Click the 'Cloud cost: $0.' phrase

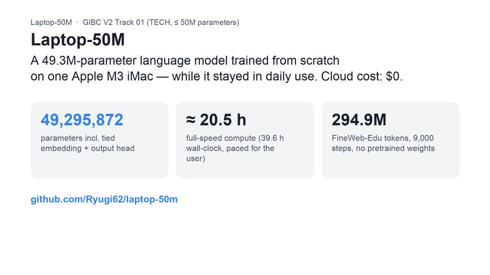coord(362,76)
